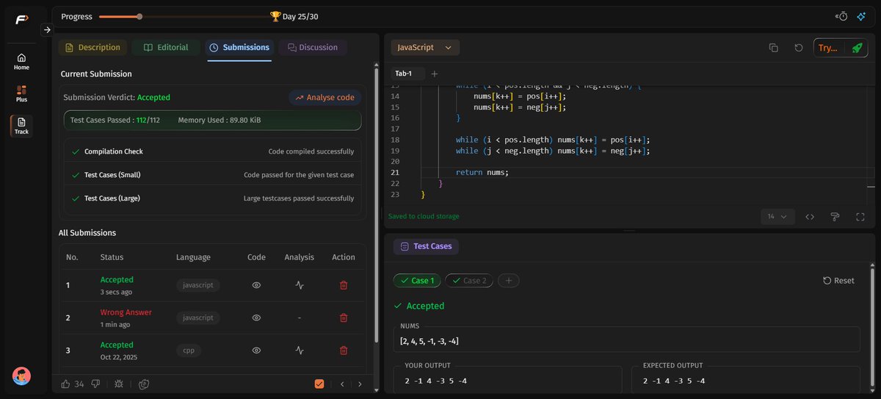Click the paint roller format icon
The height and width of the screenshot is (399, 881).
[835, 217]
